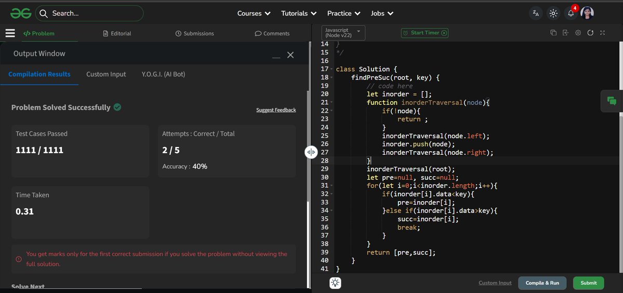Expand the Jobs dropdown
The height and width of the screenshot is (293, 623).
tap(382, 13)
